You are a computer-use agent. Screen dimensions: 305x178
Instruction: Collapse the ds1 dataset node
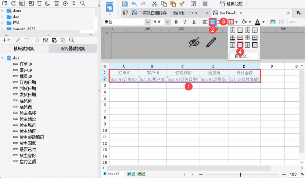click(x=2, y=58)
